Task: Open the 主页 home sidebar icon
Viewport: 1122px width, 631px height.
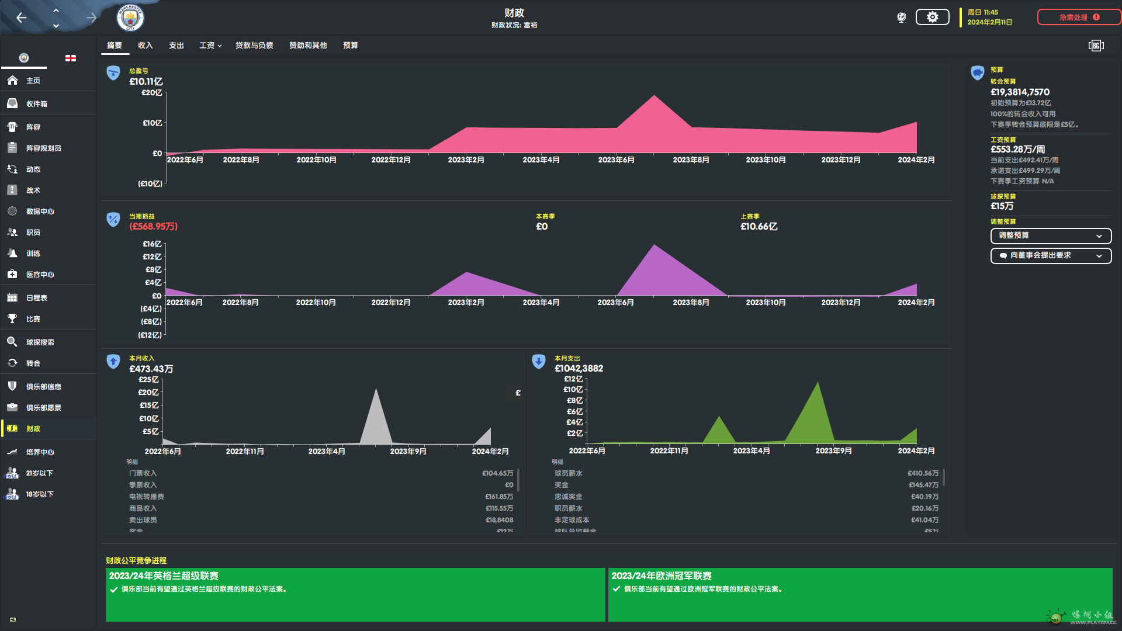Action: [x=12, y=81]
